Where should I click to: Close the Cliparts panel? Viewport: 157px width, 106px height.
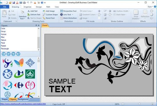point(39,25)
